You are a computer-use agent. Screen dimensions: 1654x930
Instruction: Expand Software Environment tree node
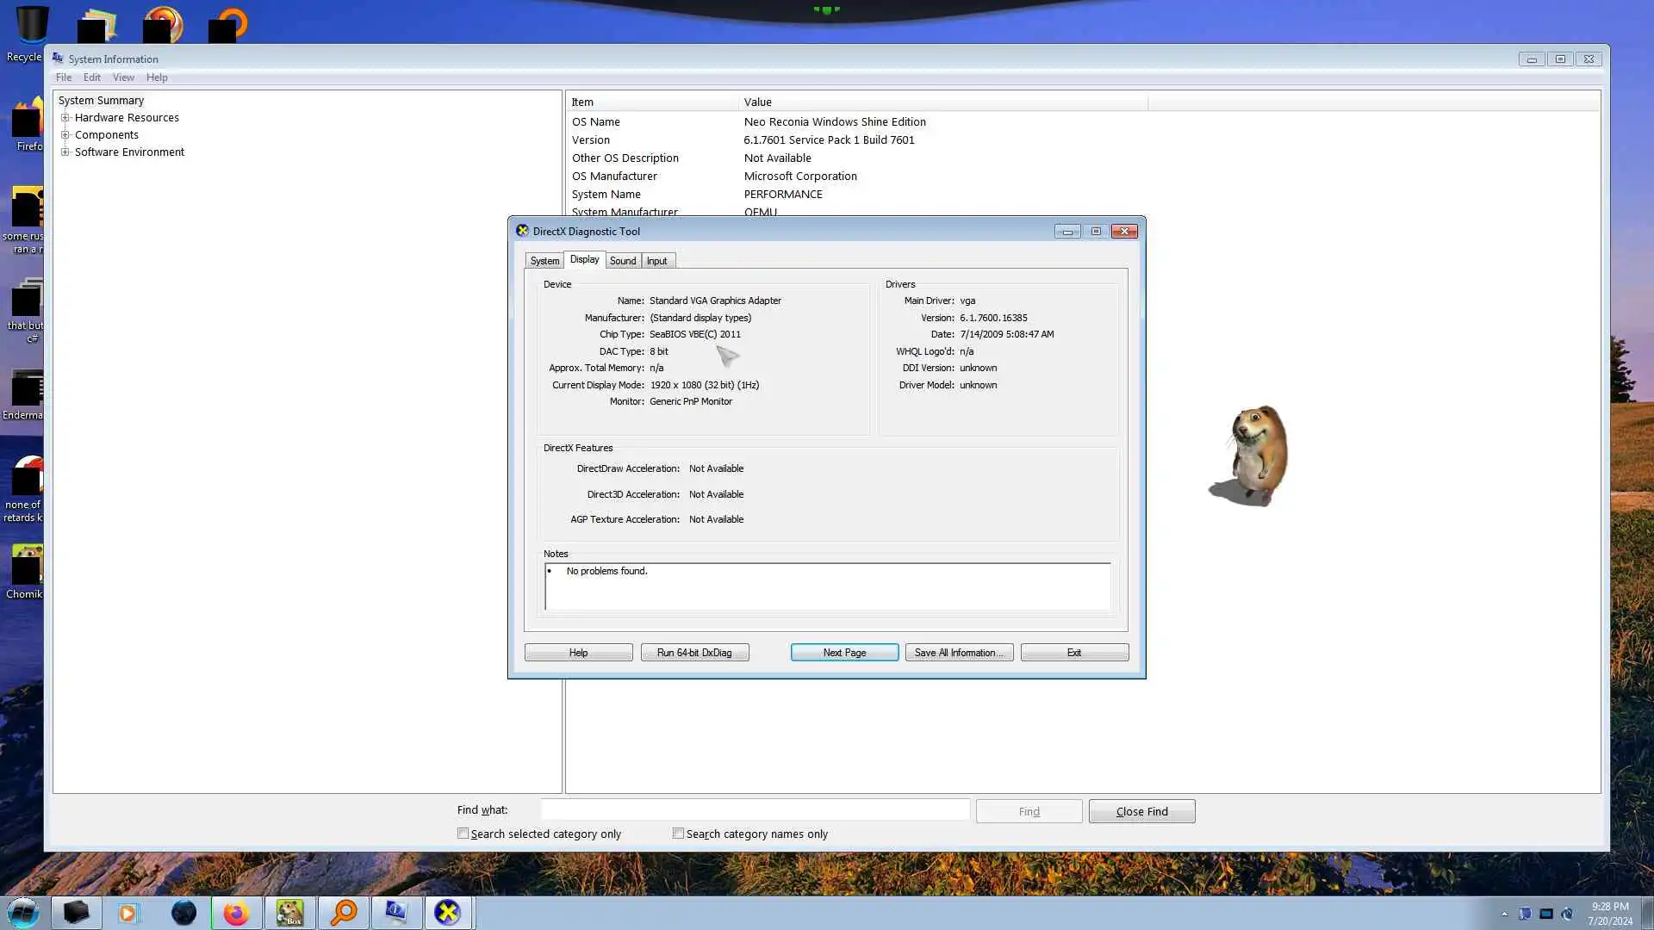coord(65,152)
